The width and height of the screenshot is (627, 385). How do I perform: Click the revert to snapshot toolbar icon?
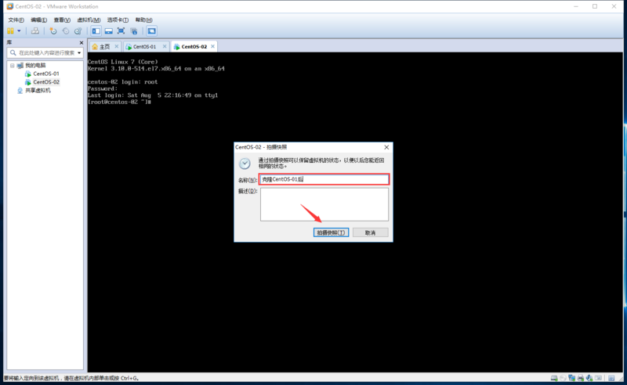click(66, 31)
